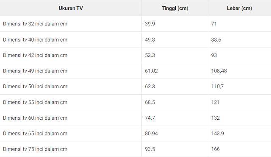
Task: Select the Dimensi tv 32 inci row label
Action: [35, 24]
